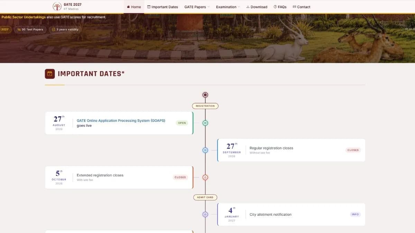Click the '3 years validity' badge
The image size is (415, 233).
pyautogui.click(x=65, y=29)
